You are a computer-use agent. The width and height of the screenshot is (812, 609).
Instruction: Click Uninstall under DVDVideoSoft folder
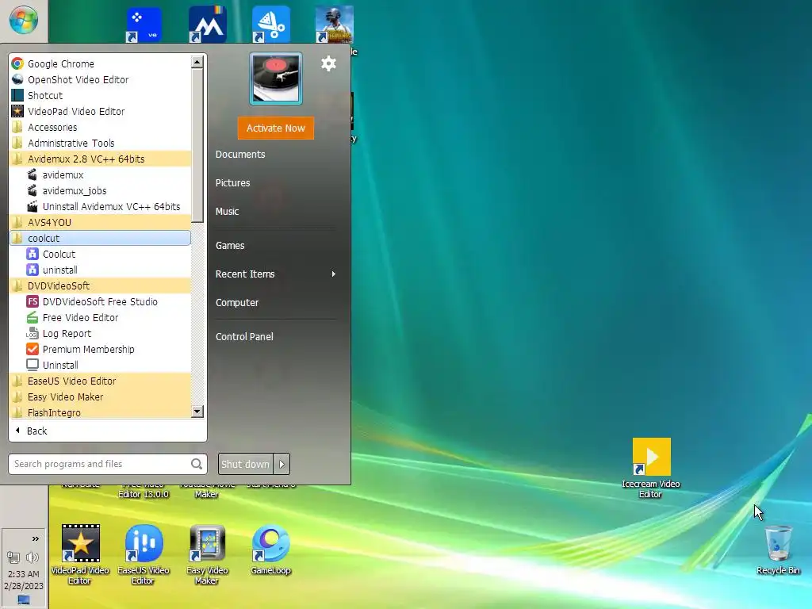[101, 365]
